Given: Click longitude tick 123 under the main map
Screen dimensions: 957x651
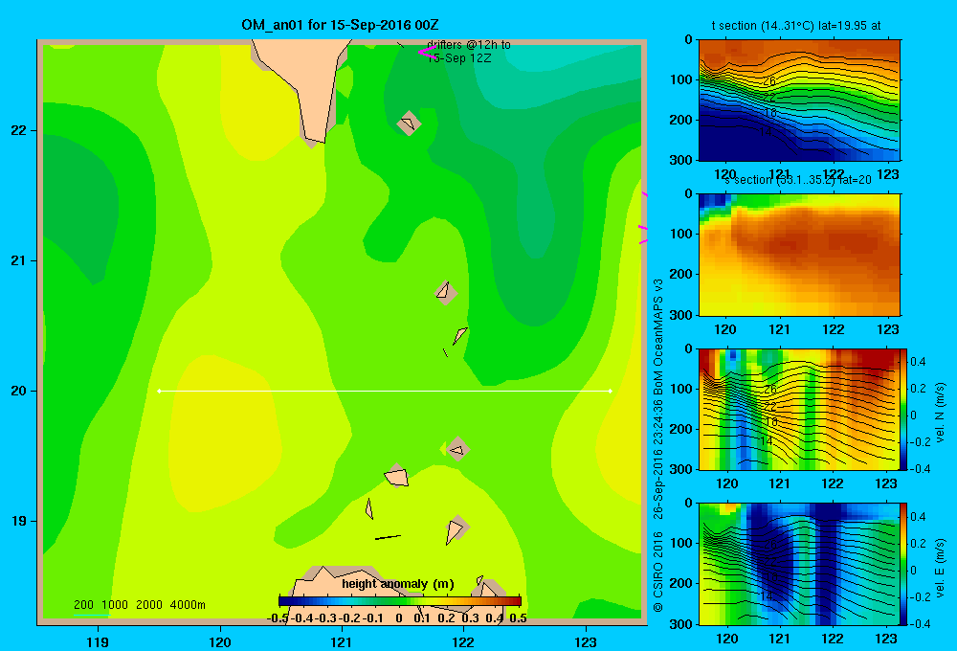Looking at the screenshot, I should pos(586,641).
